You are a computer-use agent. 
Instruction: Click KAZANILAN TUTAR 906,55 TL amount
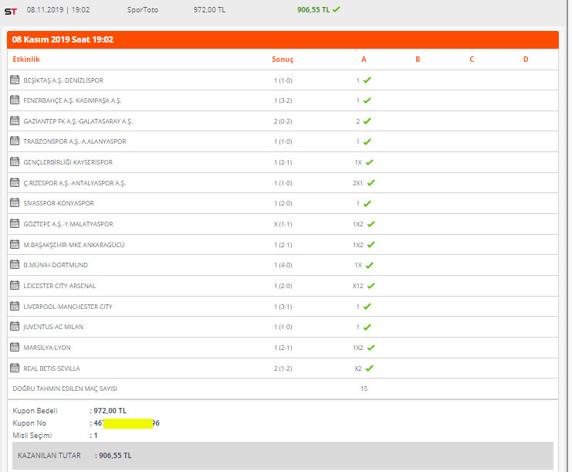115,456
